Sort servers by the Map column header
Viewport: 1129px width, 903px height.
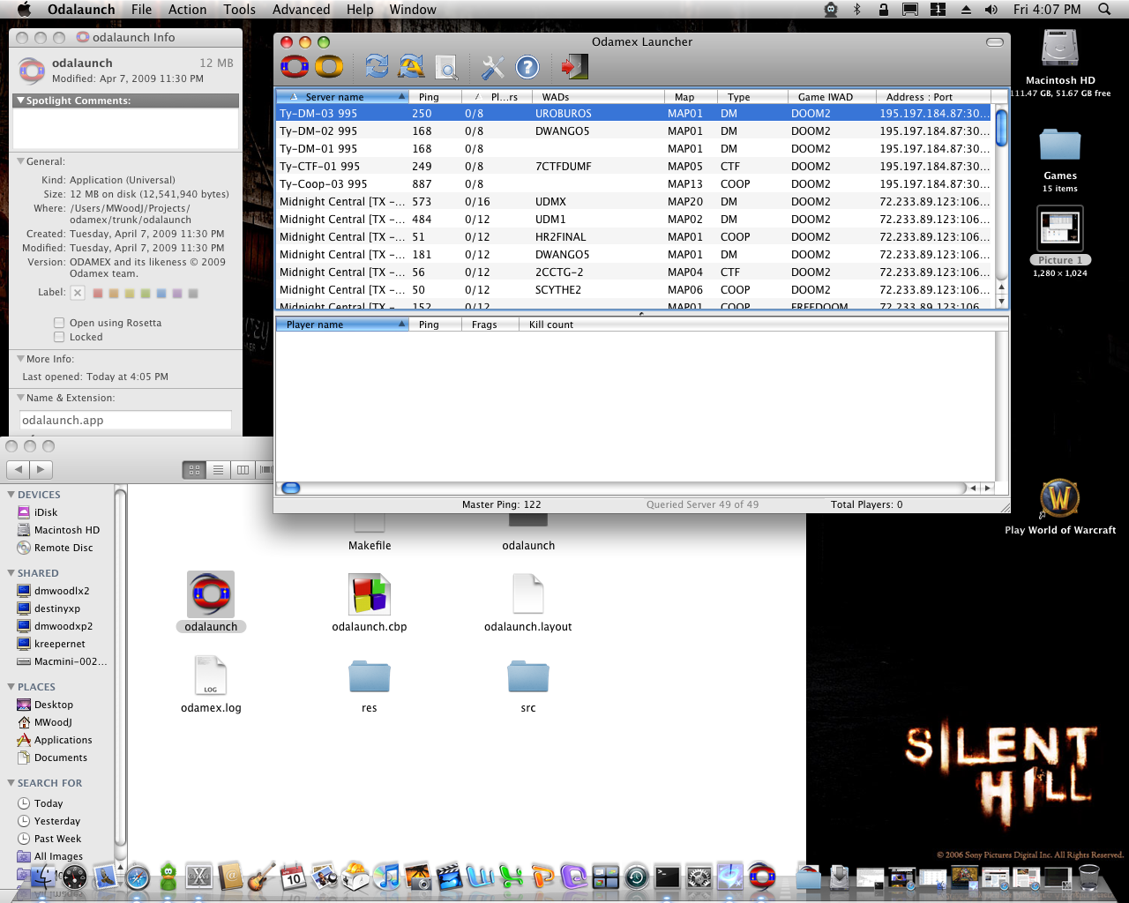click(x=684, y=97)
